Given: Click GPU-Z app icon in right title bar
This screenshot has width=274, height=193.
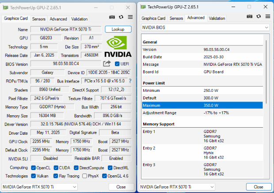Looking at the screenshot, I should 143,7.
